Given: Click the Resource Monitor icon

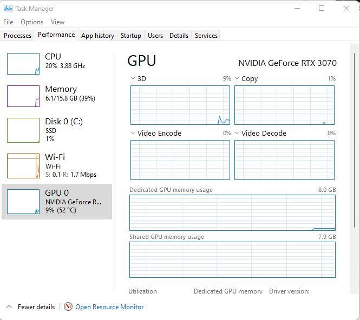Looking at the screenshot, I should [68, 306].
